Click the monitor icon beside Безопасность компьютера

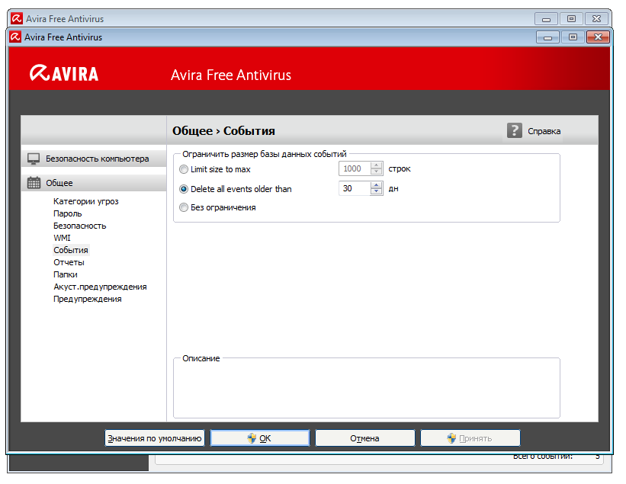[34, 159]
